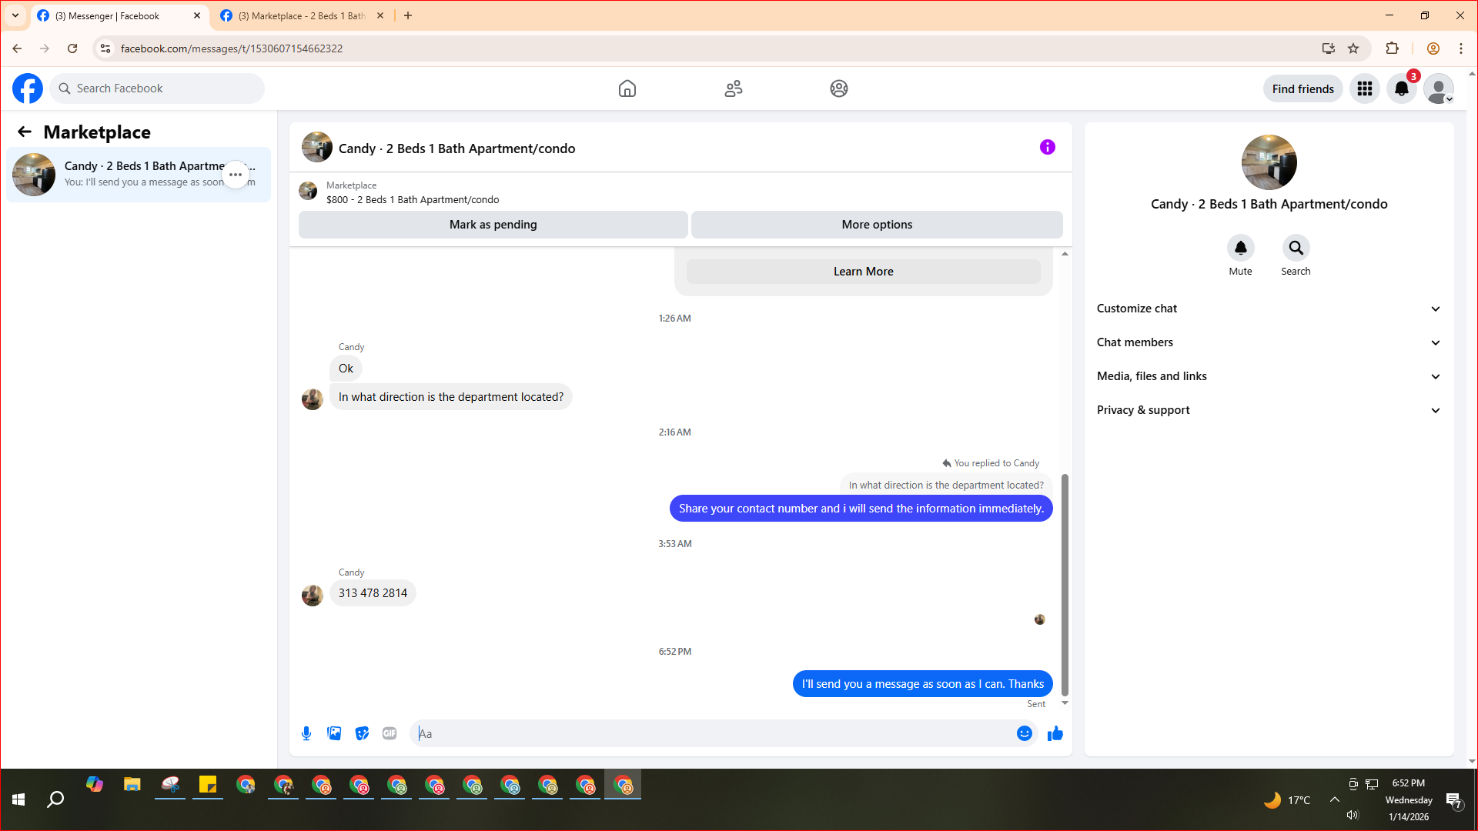This screenshot has height=831, width=1478.
Task: Attach a photo using the image icon
Action: coord(334,733)
